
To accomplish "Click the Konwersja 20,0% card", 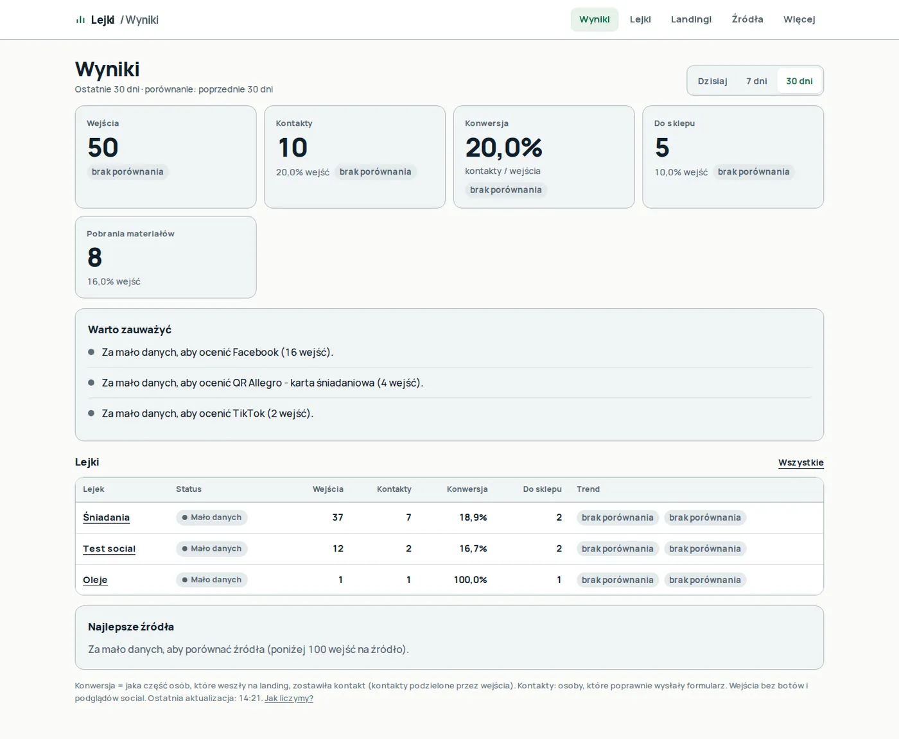I will tap(544, 157).
